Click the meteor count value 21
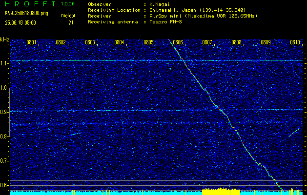This screenshot has width=307, height=195. (x=71, y=23)
